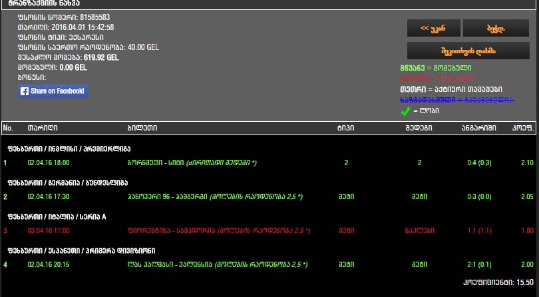Click red score '1:1 (1:1)' in row 3
The image size is (539, 297).
pyautogui.click(x=479, y=230)
